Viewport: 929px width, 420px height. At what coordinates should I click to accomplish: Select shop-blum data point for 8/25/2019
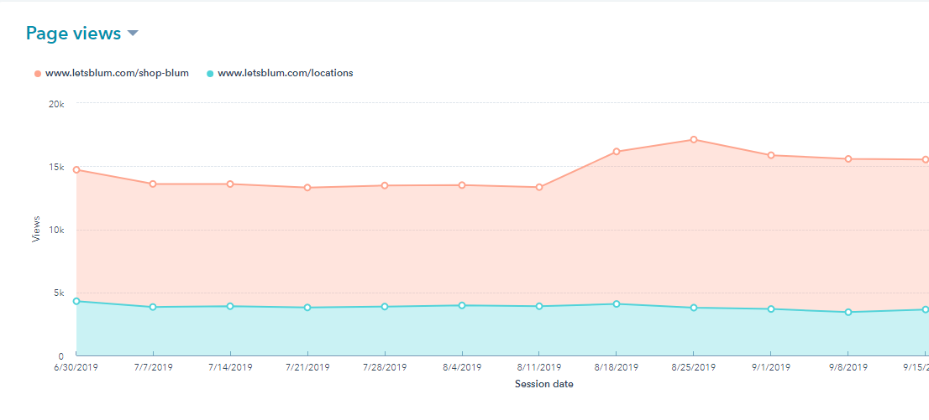tap(693, 140)
